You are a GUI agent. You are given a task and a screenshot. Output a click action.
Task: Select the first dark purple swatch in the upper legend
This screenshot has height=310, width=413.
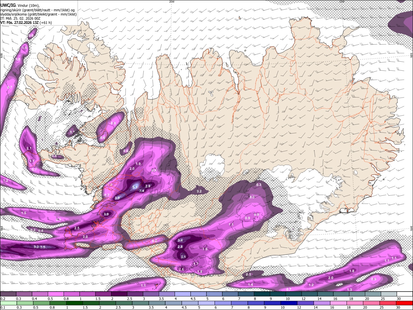(x=8, y=294)
